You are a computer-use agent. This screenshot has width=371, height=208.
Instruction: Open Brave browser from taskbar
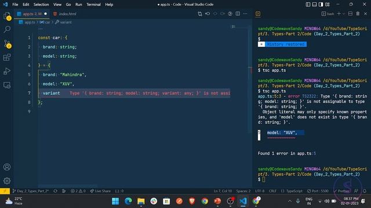click(x=192, y=201)
